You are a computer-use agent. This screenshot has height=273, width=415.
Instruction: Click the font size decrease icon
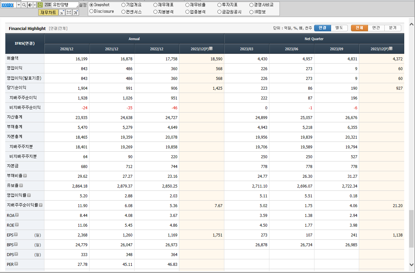coord(62,12)
